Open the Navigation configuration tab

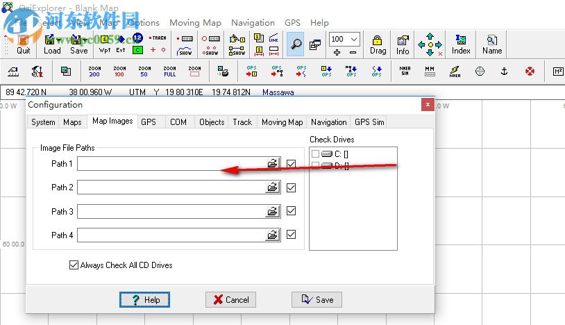click(328, 122)
